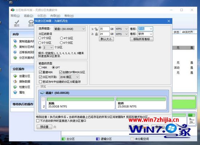Click the 属性 properties icon

pos(15,92)
